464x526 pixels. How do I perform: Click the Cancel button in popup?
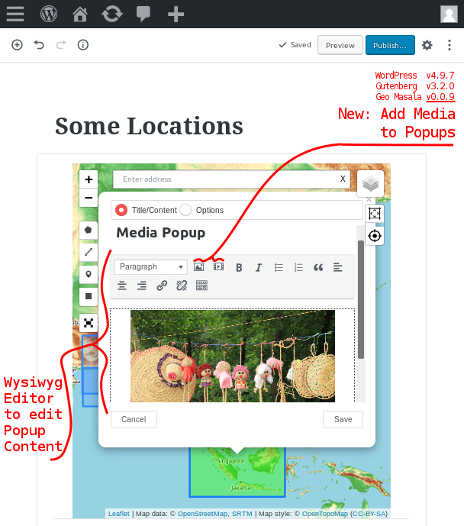pyautogui.click(x=134, y=419)
